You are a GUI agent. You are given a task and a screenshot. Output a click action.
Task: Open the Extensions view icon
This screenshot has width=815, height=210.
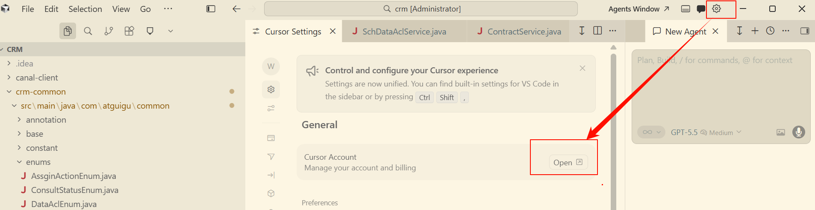(x=129, y=31)
